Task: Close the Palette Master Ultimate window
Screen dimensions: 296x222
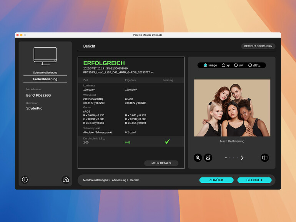Action: point(18,35)
